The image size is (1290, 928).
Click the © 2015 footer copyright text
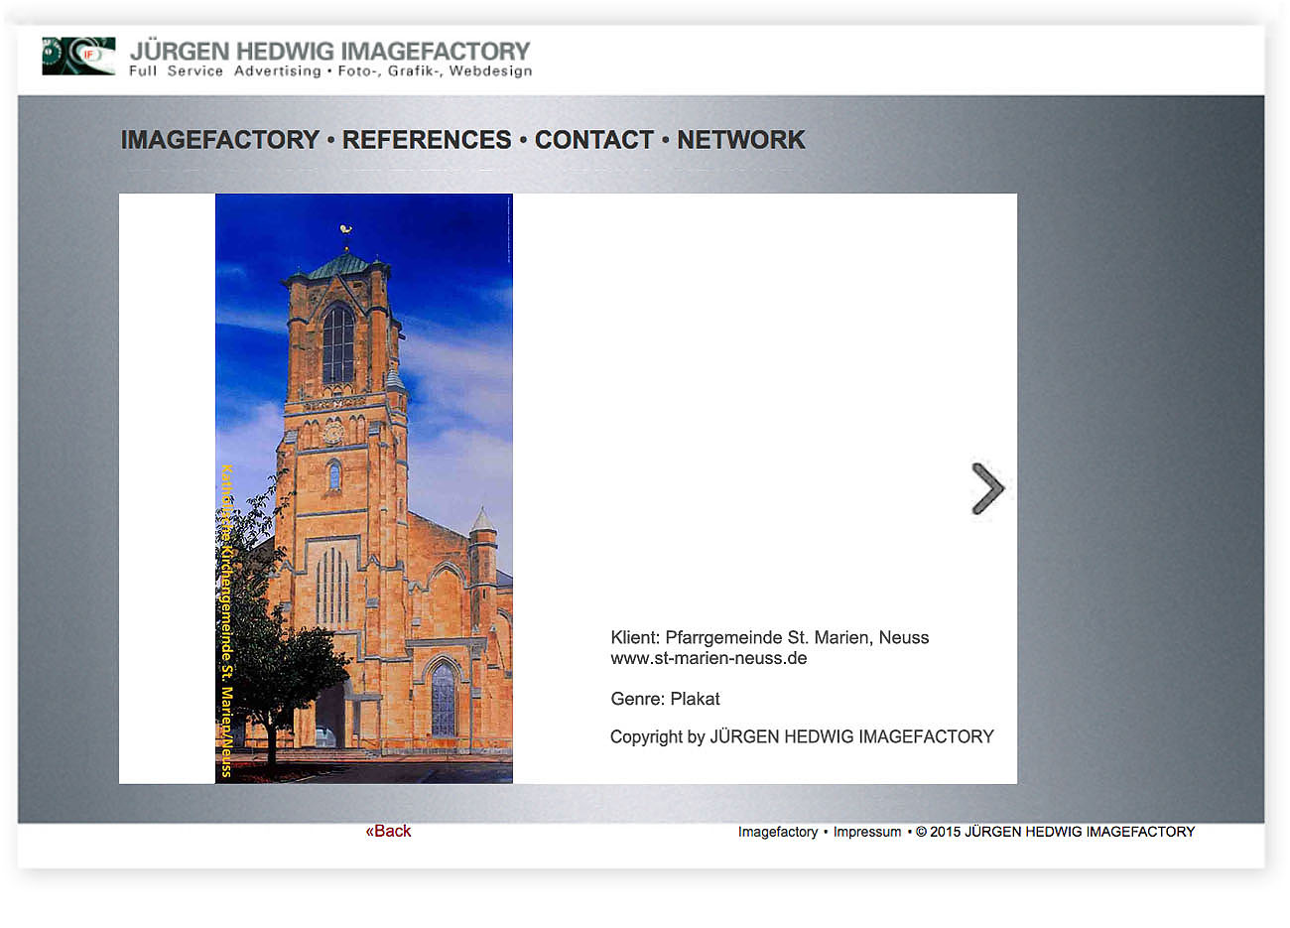pyautogui.click(x=1055, y=832)
